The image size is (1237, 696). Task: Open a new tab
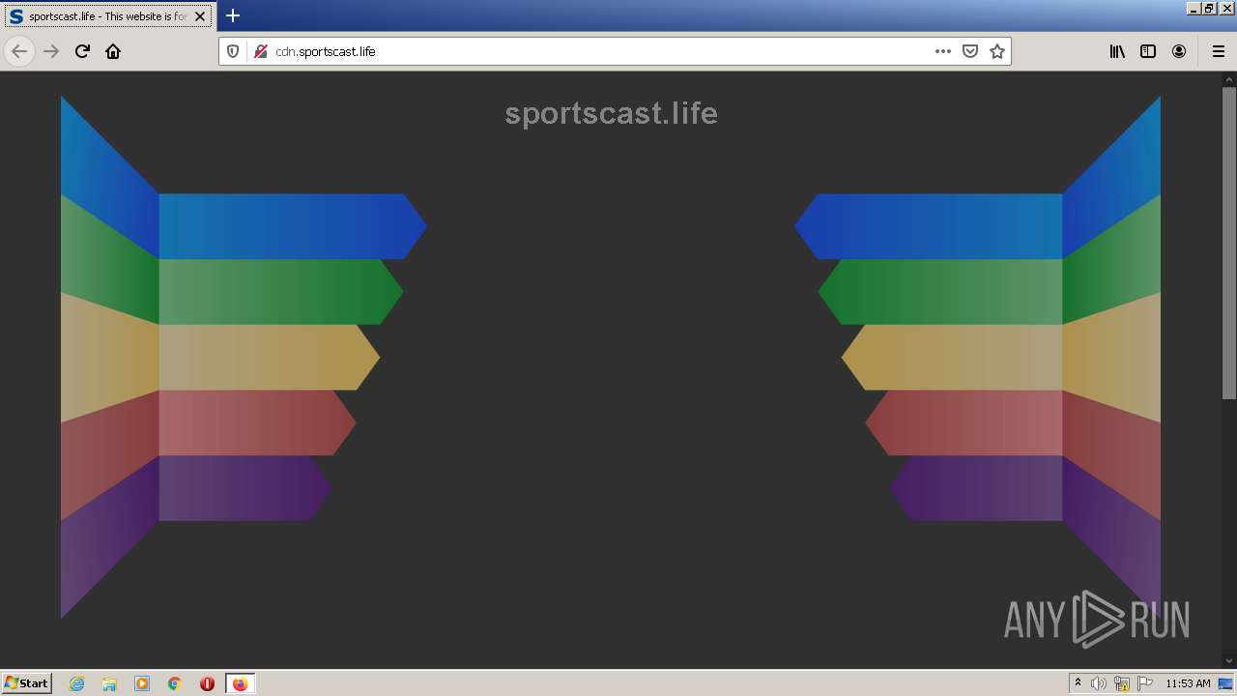(233, 15)
